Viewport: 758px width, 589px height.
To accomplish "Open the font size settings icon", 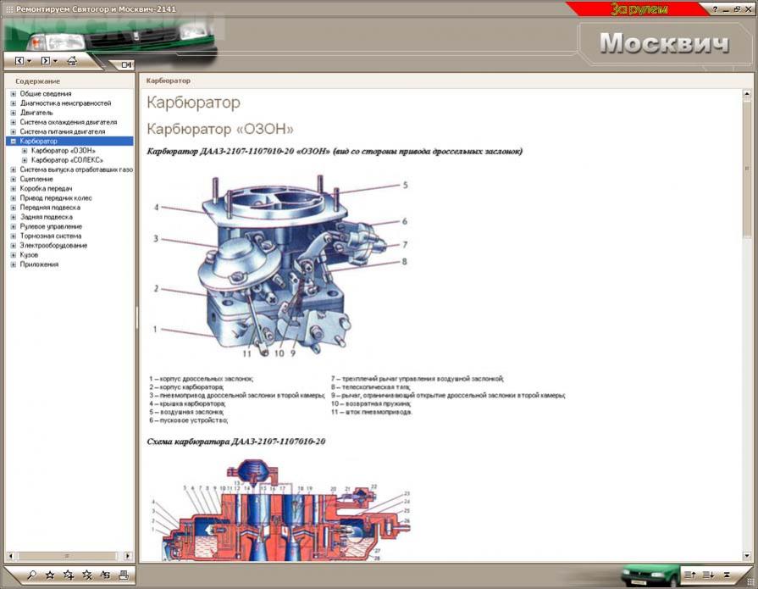I will (105, 575).
